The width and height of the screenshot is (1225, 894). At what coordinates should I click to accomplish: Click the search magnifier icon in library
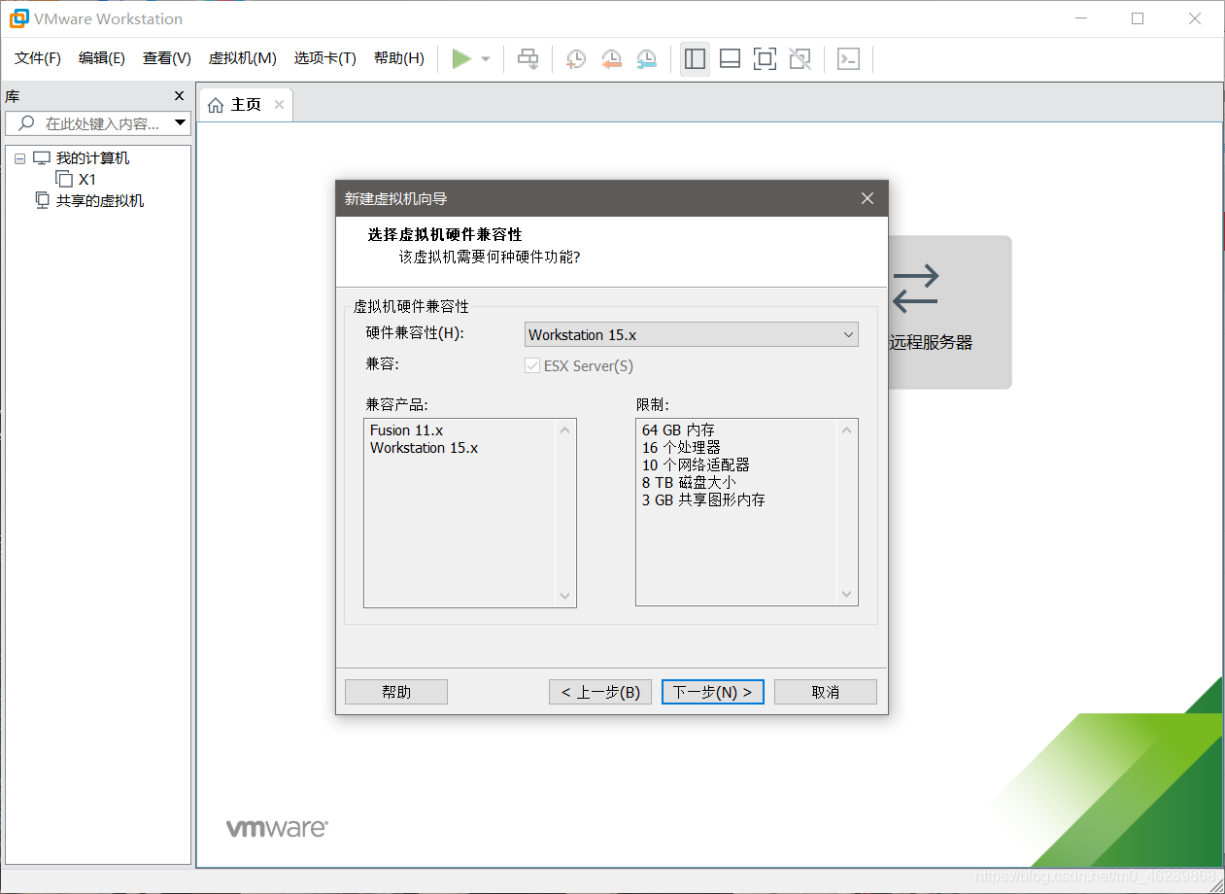click(26, 123)
